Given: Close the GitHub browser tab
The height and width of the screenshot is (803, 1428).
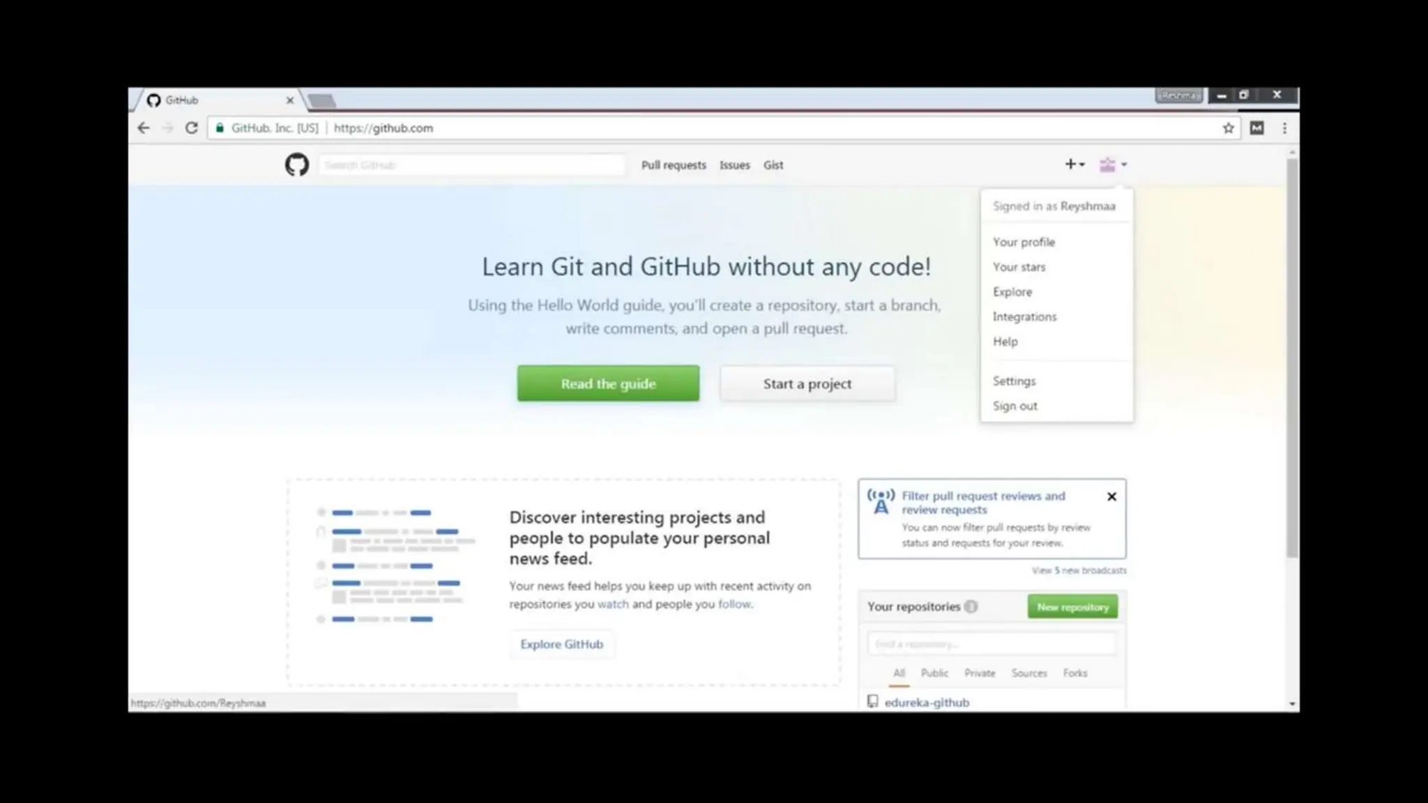Looking at the screenshot, I should pos(290,100).
